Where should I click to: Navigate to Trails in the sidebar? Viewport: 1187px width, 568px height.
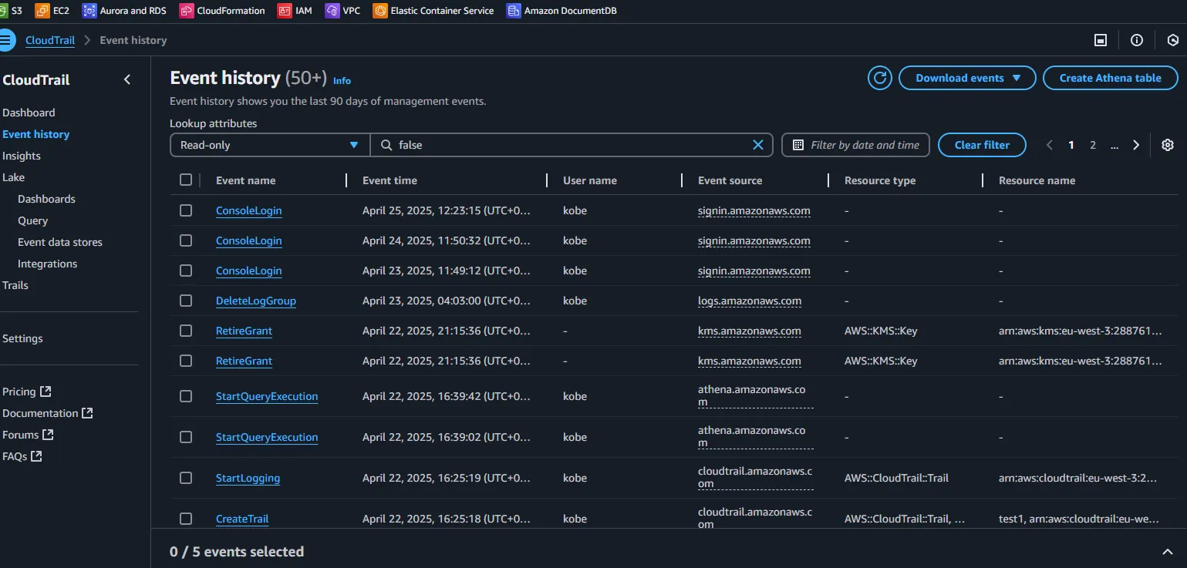pyautogui.click(x=15, y=285)
